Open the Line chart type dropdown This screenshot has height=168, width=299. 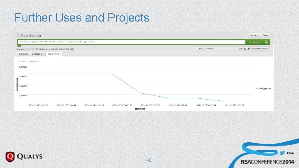click(22, 61)
